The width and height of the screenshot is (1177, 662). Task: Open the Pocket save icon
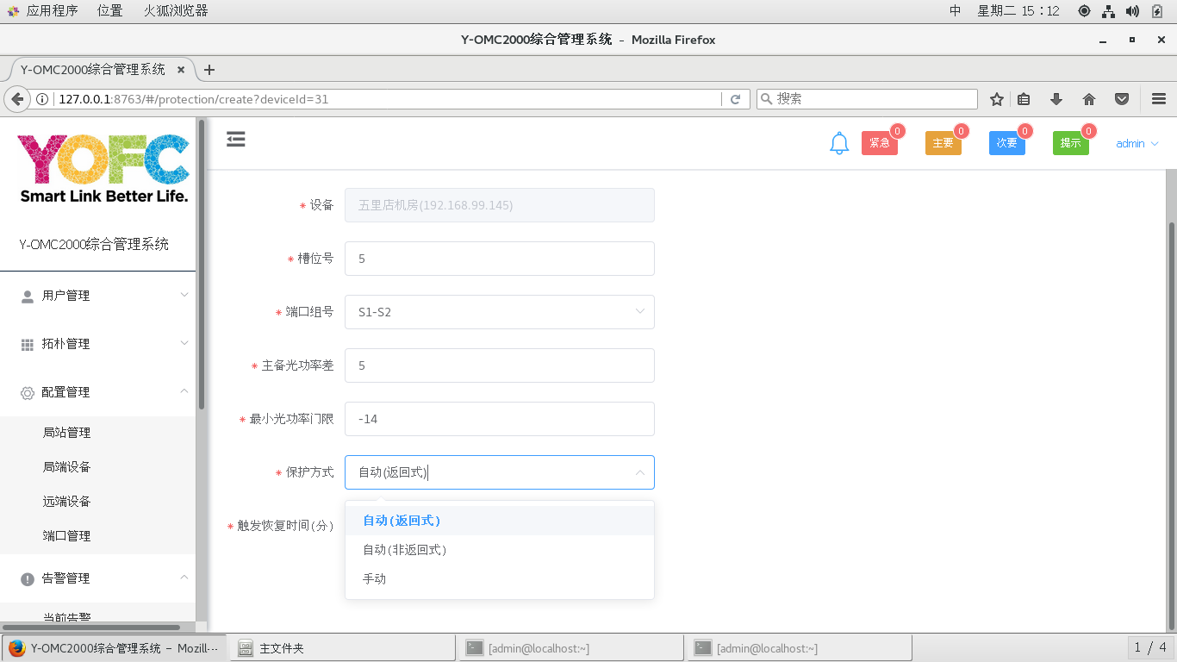pyautogui.click(x=1122, y=99)
